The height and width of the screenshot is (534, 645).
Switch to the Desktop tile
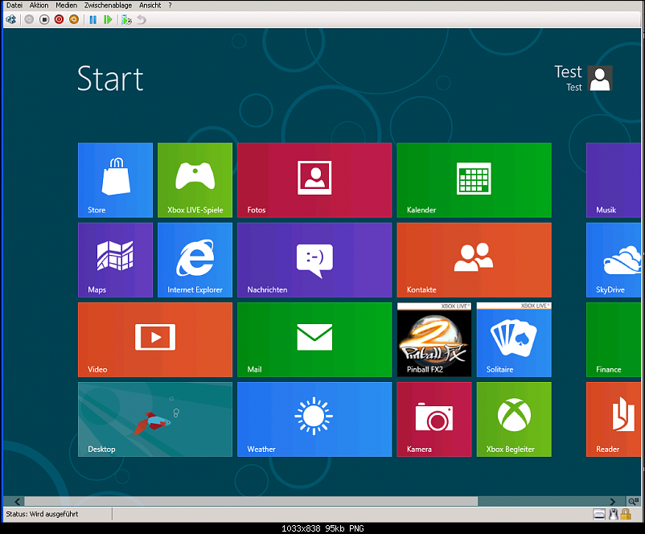pyautogui.click(x=155, y=419)
